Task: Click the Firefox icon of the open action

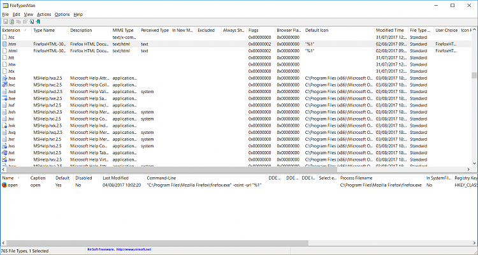Action: point(5,185)
